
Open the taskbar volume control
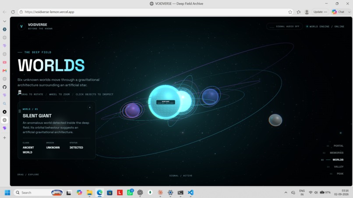[316, 193]
